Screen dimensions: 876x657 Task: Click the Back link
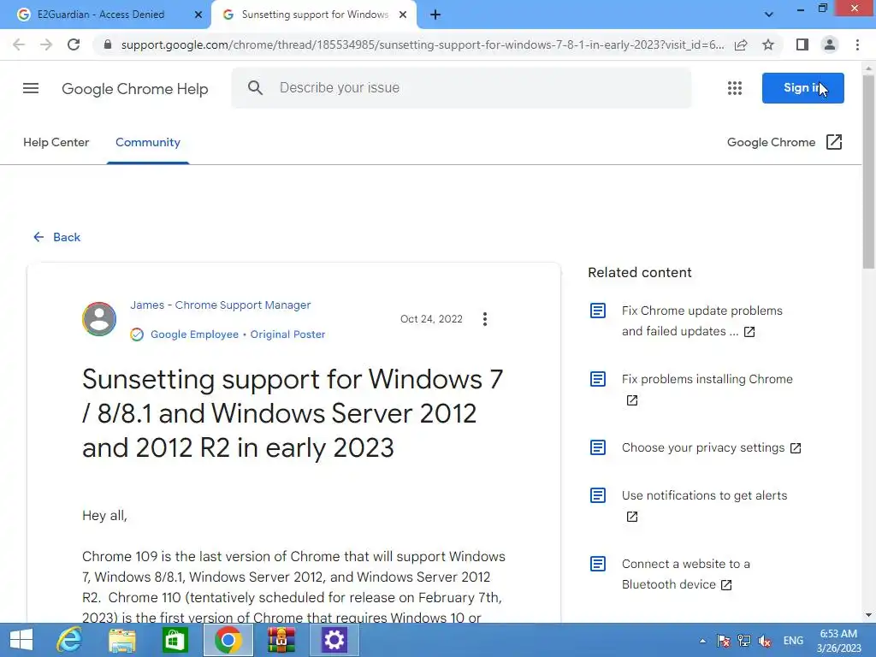(x=56, y=238)
